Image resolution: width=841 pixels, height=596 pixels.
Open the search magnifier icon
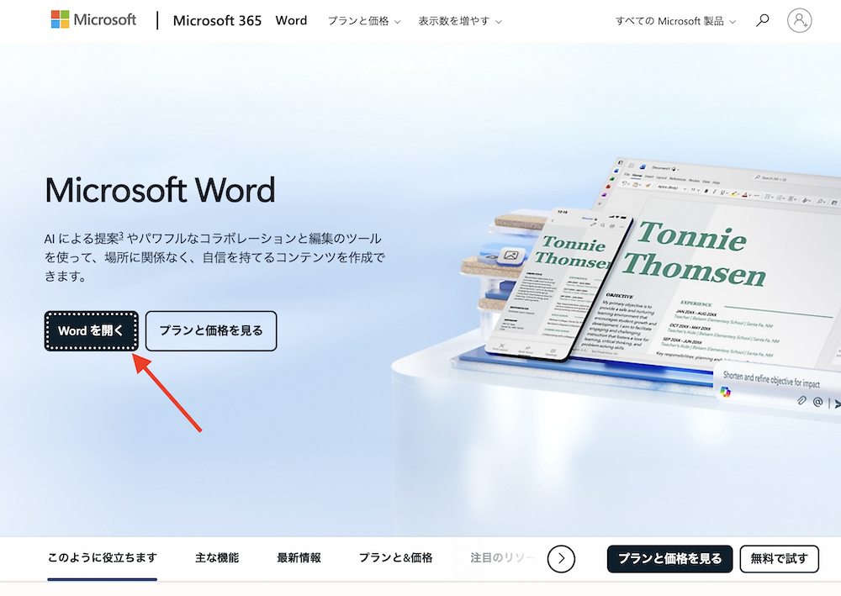click(762, 20)
